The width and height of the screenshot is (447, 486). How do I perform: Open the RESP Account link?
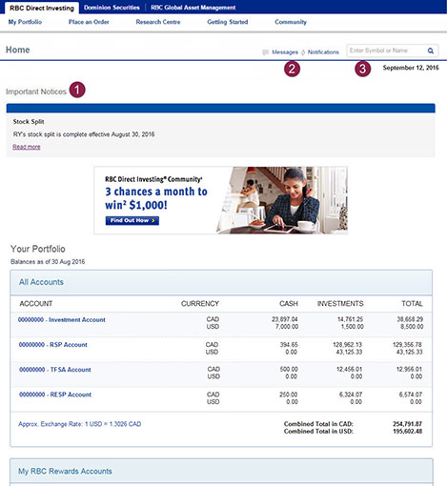point(55,395)
